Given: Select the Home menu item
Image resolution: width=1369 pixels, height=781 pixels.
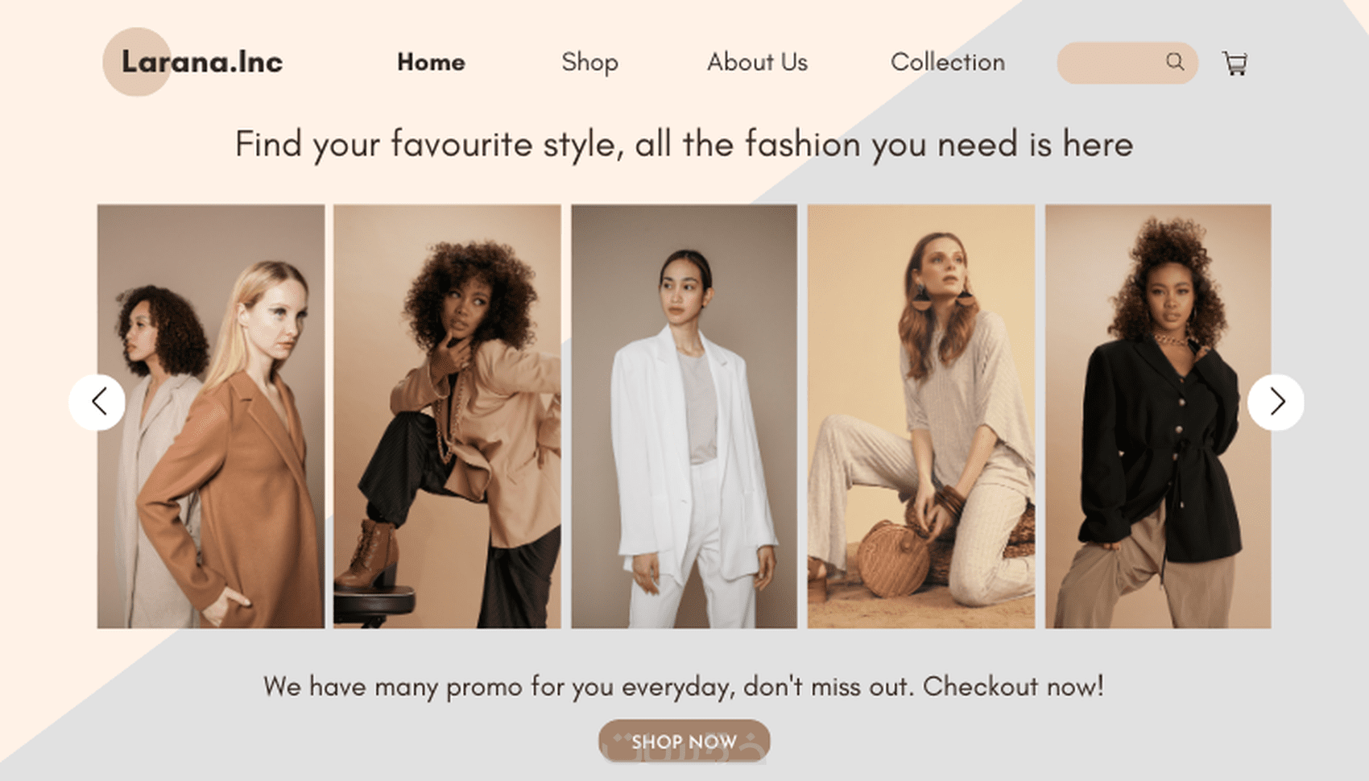Looking at the screenshot, I should pyautogui.click(x=431, y=62).
